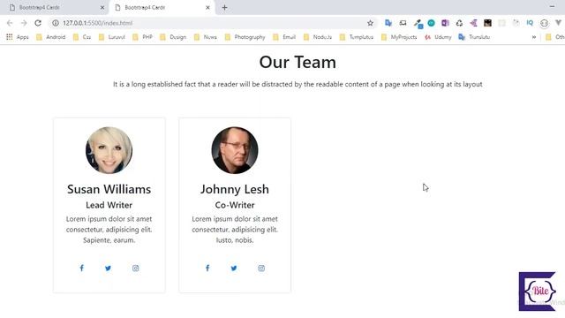Go forward using the browser forward arrow
565x318 pixels.
(x=24, y=23)
